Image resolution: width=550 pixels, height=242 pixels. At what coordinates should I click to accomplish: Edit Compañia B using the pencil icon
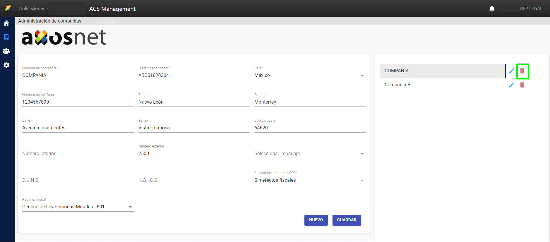511,85
